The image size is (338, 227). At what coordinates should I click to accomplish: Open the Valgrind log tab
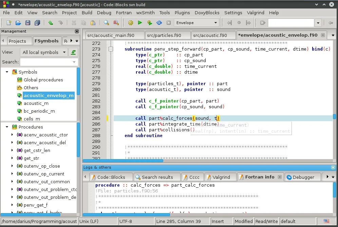point(218,177)
